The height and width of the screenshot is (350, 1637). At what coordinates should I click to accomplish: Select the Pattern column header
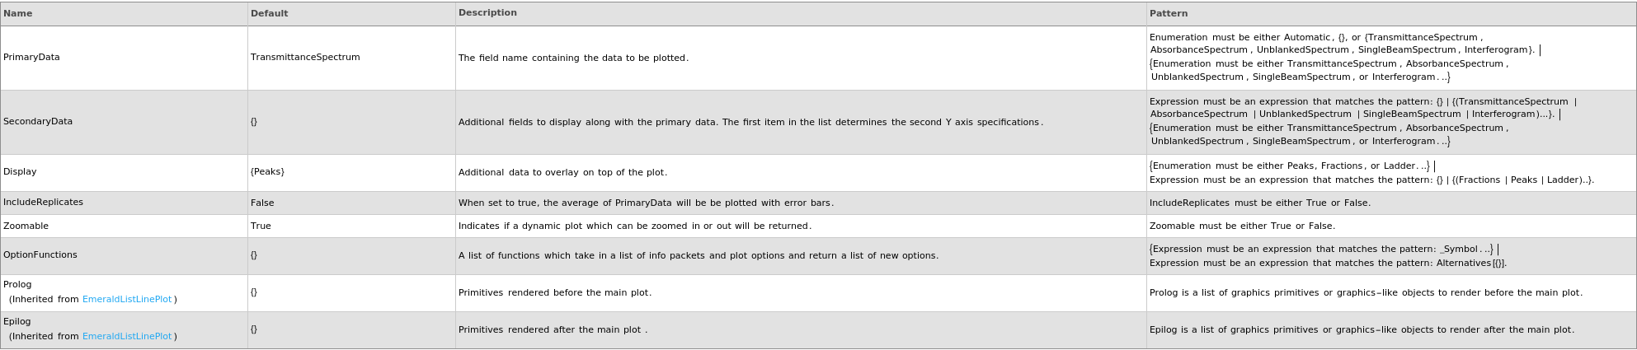coord(1169,14)
